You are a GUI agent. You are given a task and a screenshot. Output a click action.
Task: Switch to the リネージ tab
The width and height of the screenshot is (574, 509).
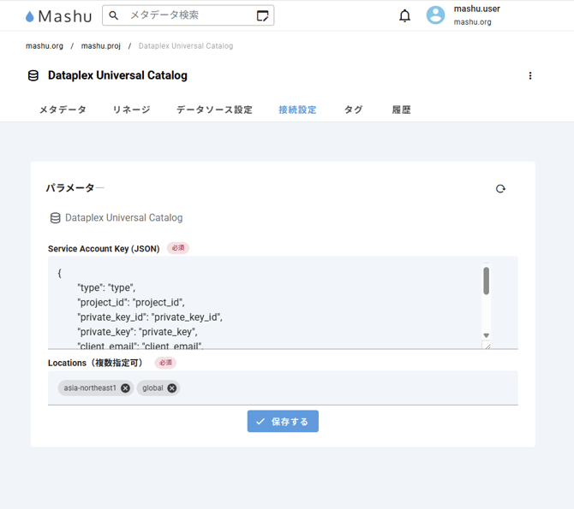point(131,109)
